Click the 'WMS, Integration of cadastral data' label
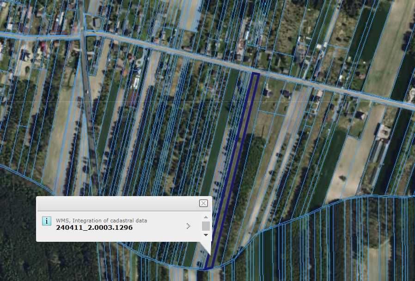 pos(101,221)
